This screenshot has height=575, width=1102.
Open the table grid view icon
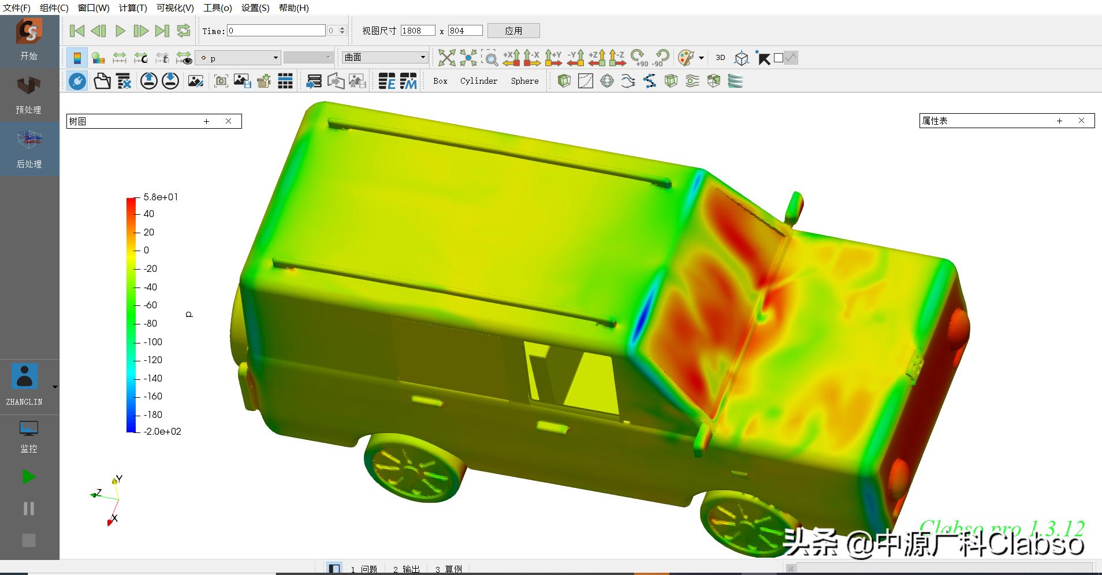pos(285,81)
